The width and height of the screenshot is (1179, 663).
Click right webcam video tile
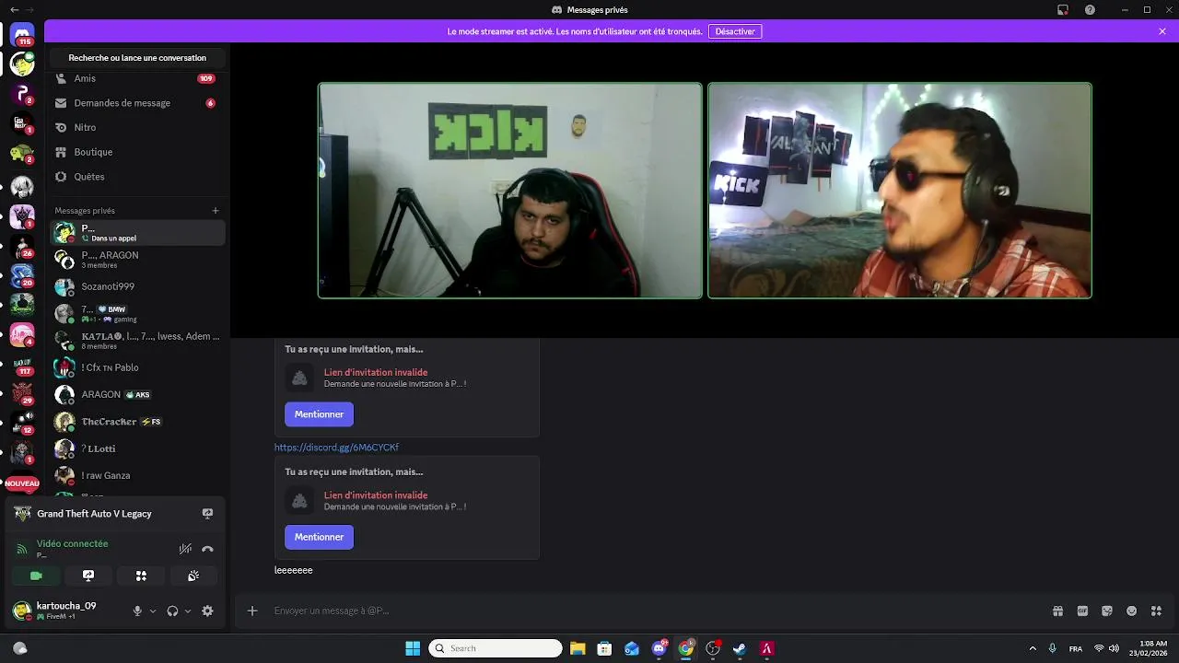point(900,191)
